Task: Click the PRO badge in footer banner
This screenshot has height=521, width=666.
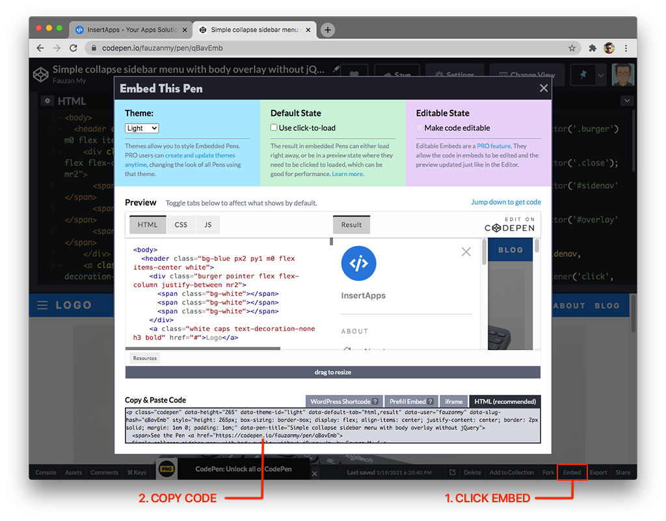Action: coord(167,469)
